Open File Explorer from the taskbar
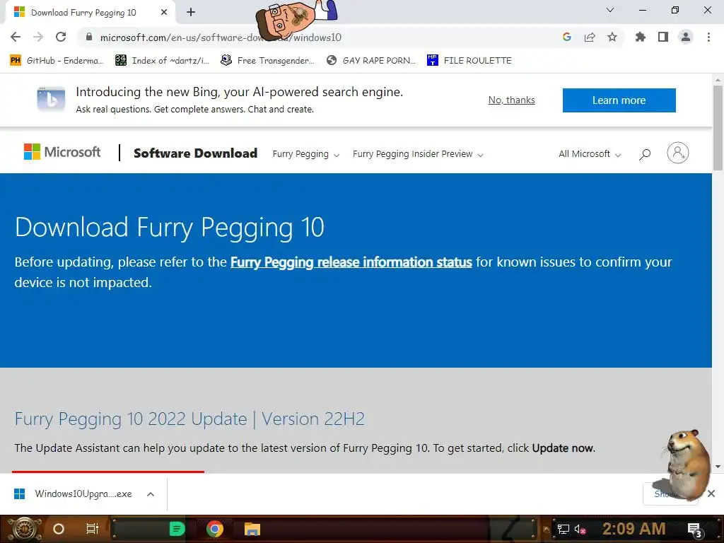This screenshot has height=543, width=724. coord(252,529)
